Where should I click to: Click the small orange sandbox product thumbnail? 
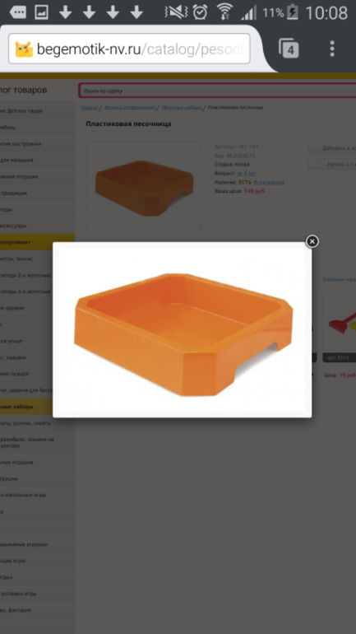coord(144,186)
